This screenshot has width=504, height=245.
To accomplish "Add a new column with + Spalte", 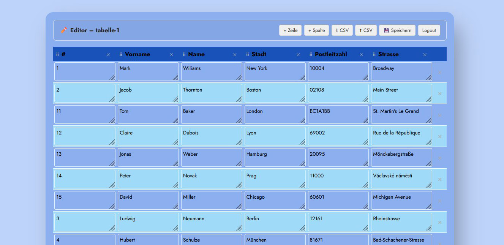I will (x=316, y=30).
